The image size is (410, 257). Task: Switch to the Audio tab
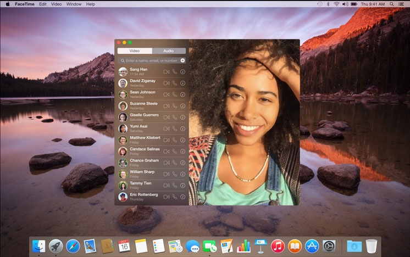pyautogui.click(x=168, y=51)
